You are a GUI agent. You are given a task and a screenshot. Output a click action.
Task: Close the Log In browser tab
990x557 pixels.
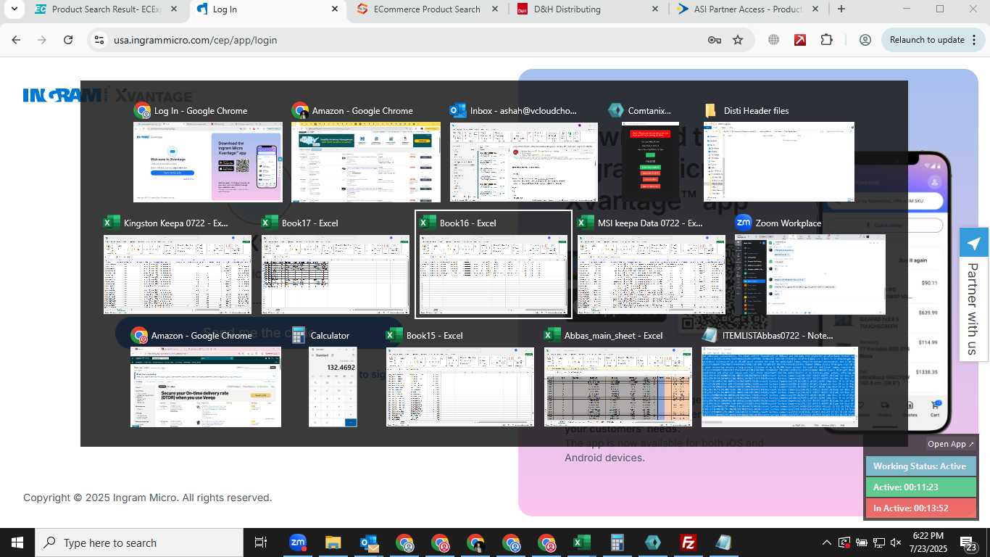(x=334, y=9)
